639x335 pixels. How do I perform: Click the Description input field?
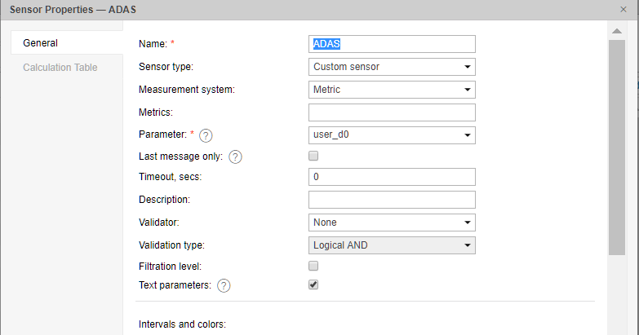(x=392, y=200)
